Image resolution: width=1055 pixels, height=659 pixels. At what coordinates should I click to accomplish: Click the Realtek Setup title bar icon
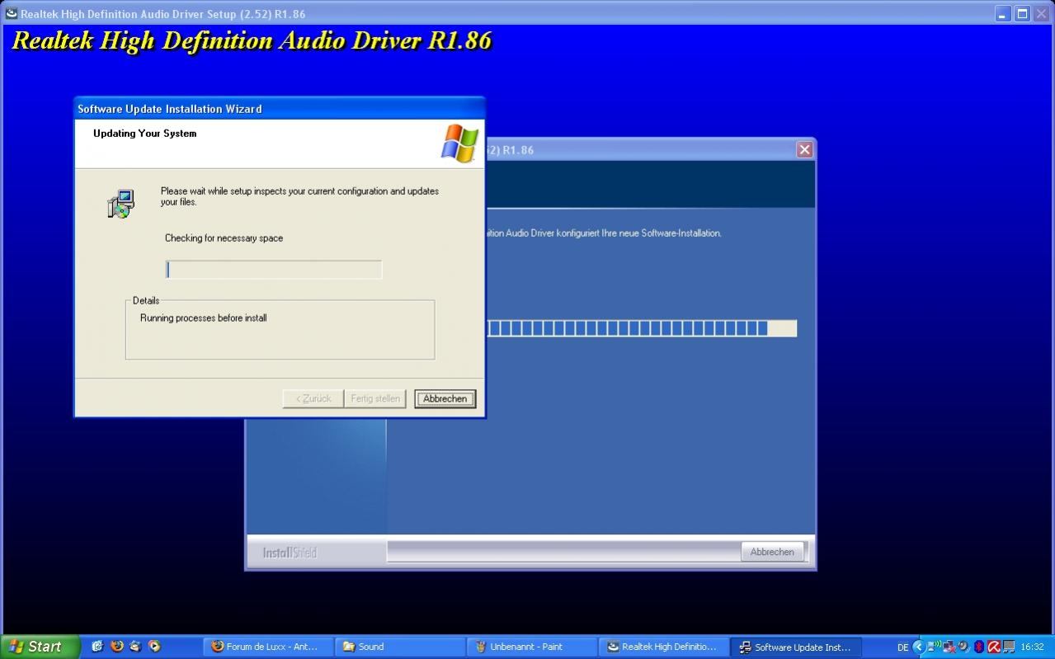tap(11, 13)
